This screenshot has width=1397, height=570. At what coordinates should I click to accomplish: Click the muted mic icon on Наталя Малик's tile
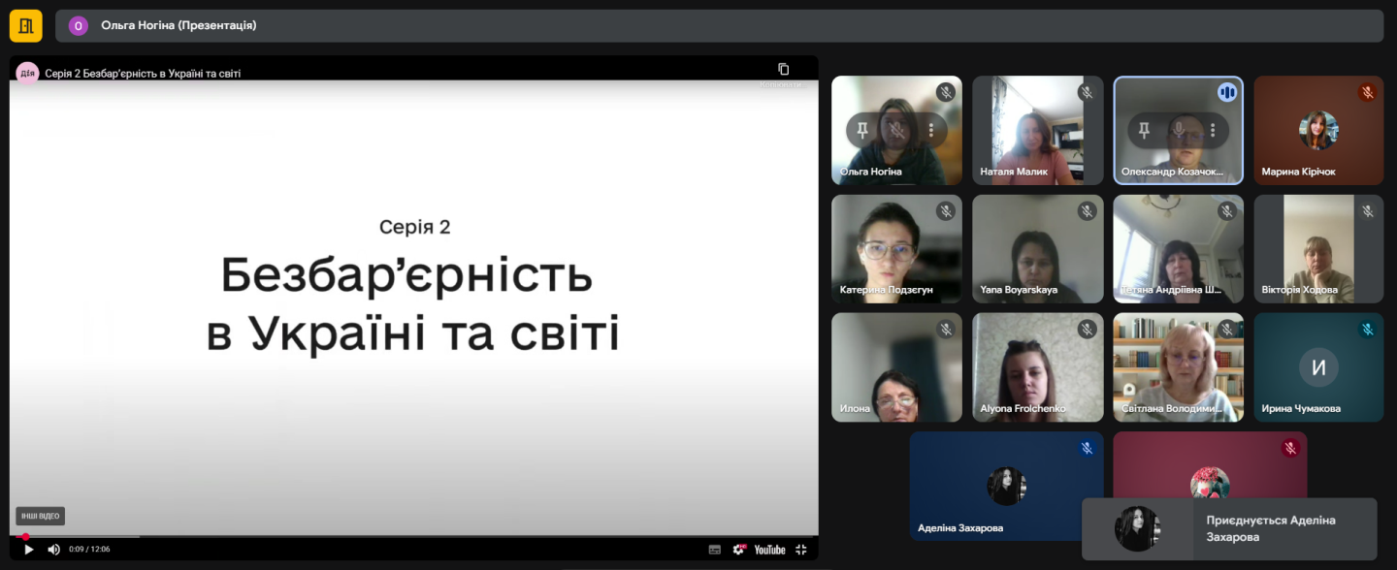(x=1087, y=92)
